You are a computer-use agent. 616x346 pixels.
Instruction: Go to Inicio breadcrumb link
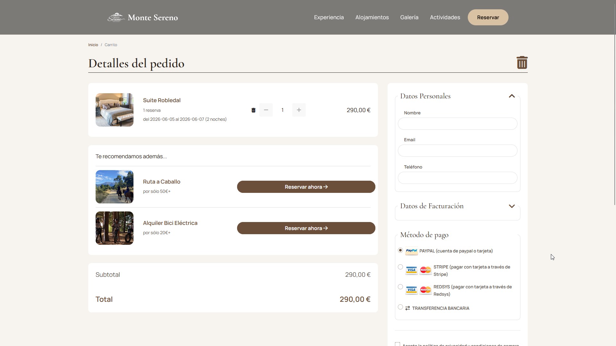93,45
